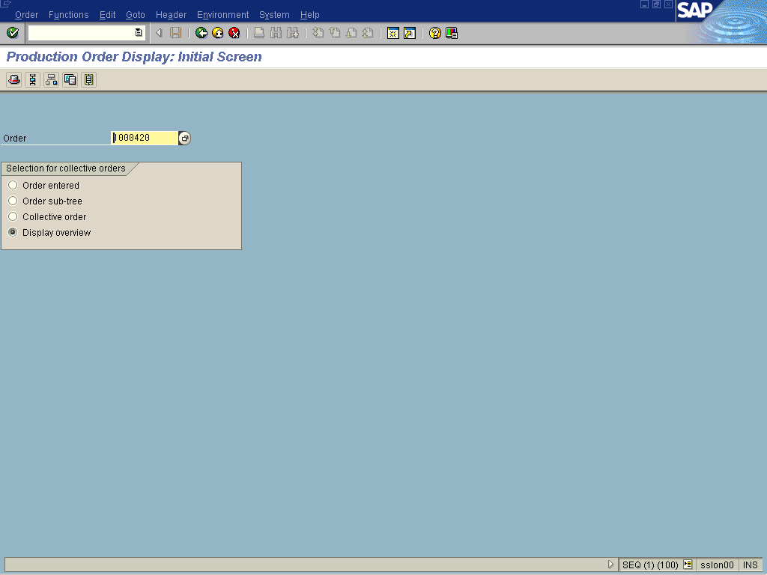Select the Display overview radio button
The height and width of the screenshot is (575, 767).
pyautogui.click(x=13, y=232)
